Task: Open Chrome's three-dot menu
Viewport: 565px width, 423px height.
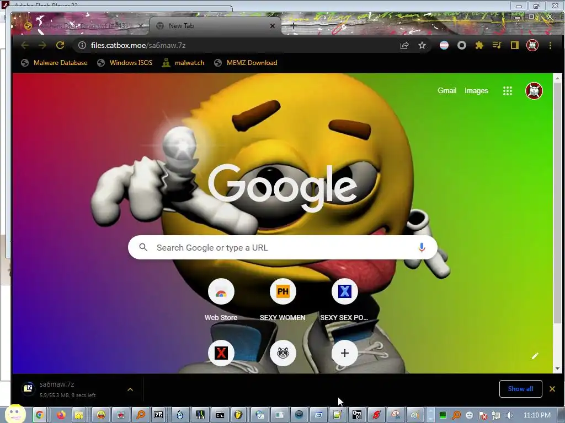Action: [550, 45]
